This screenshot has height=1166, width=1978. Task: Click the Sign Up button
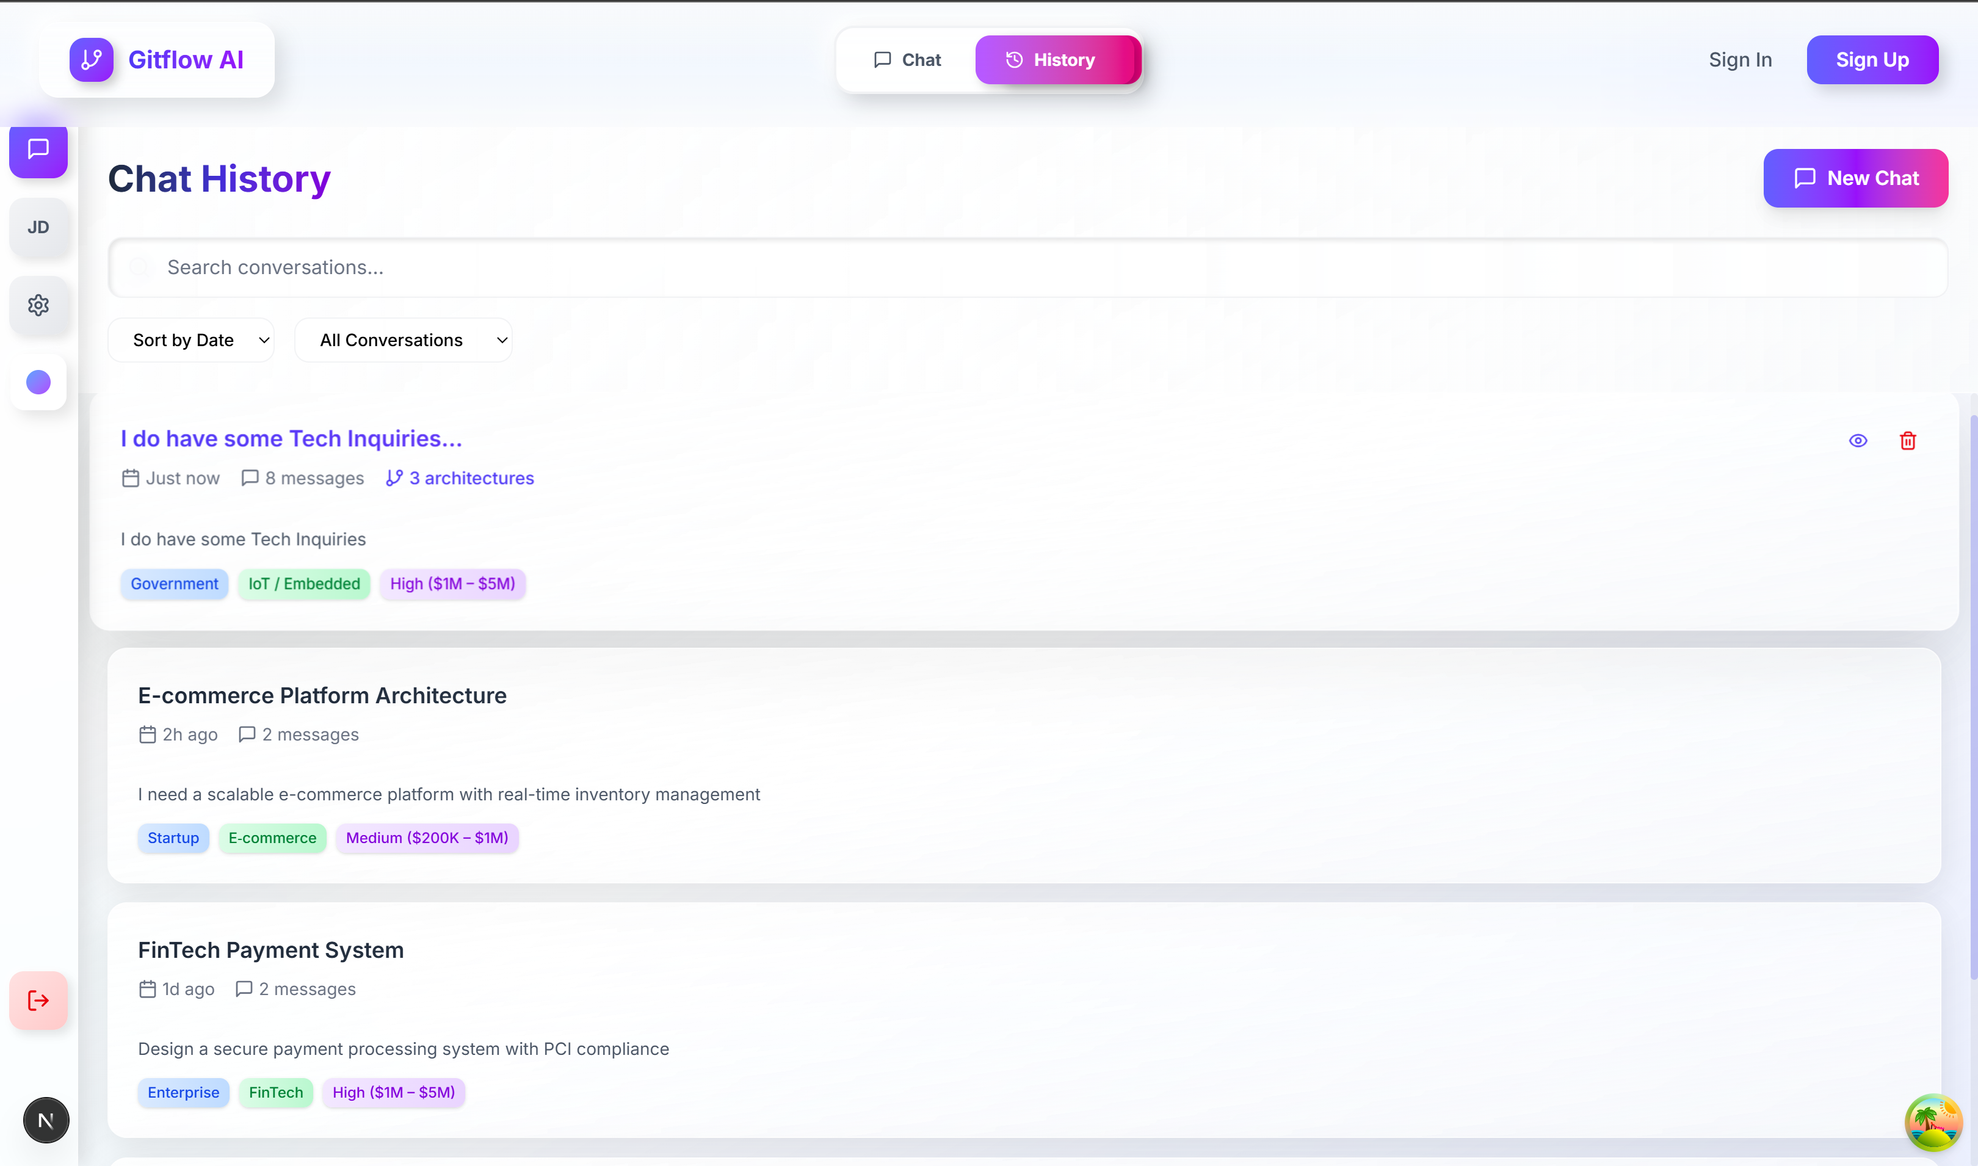pyautogui.click(x=1872, y=60)
